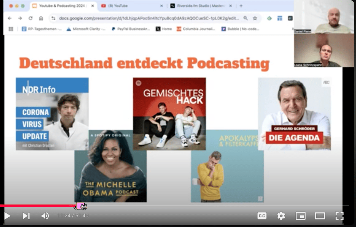The image size is (356, 227).
Task: Open the apps grid in bookmarks bar
Action: click(11, 29)
